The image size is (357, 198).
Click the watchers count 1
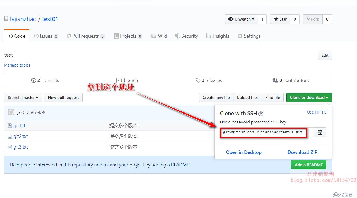[262, 19]
